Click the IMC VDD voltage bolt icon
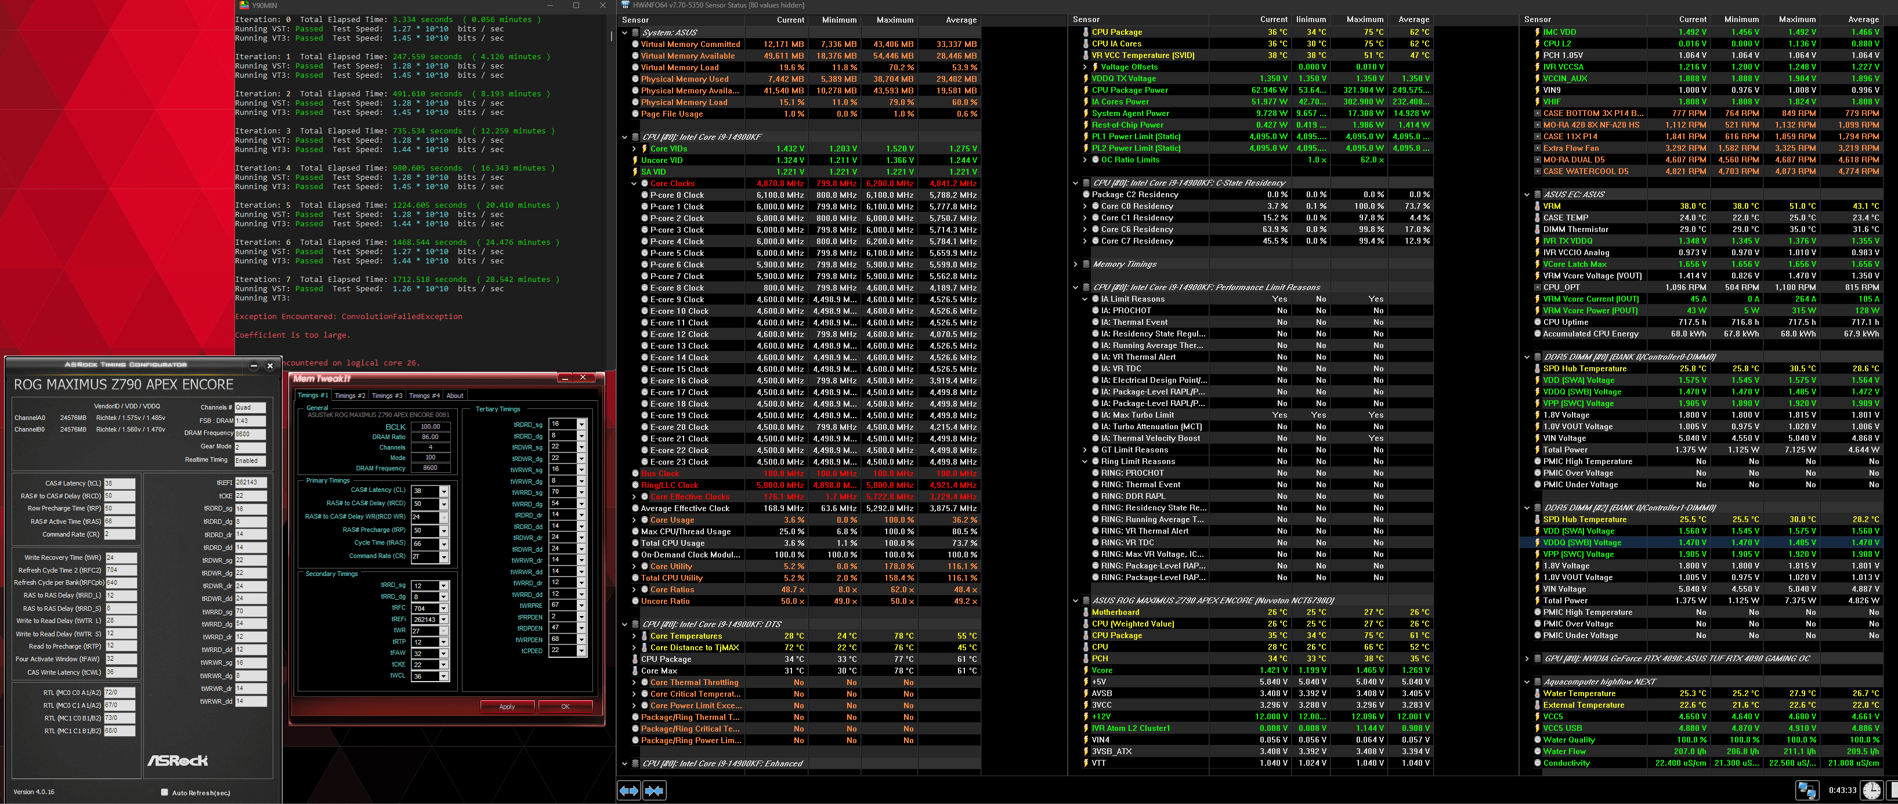 pos(1537,32)
